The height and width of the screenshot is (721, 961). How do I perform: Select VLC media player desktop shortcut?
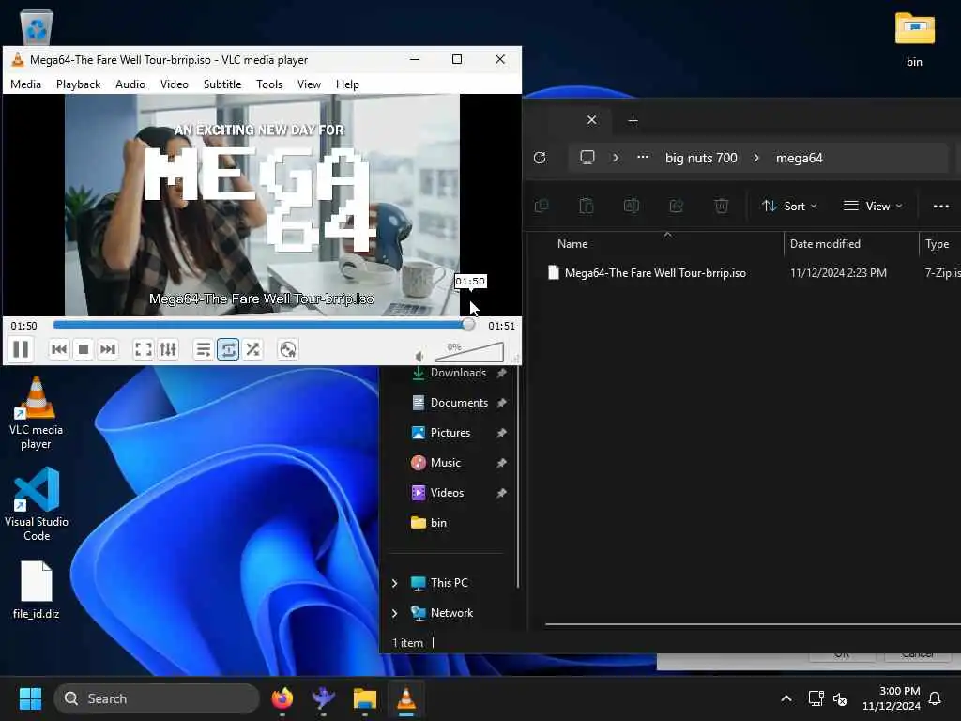point(37,413)
